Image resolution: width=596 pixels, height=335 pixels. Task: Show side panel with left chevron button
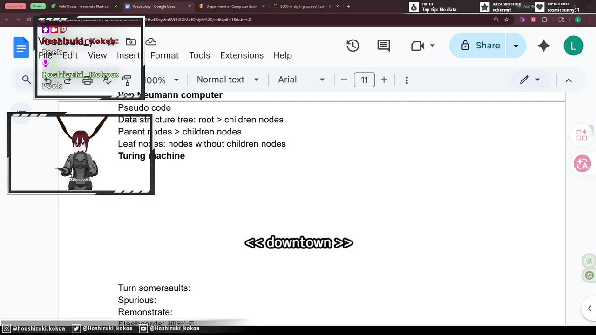click(589, 308)
